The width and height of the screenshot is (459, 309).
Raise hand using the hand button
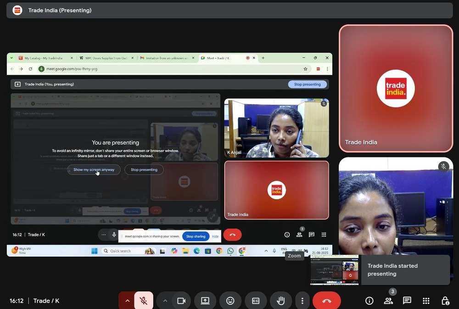coord(281,301)
